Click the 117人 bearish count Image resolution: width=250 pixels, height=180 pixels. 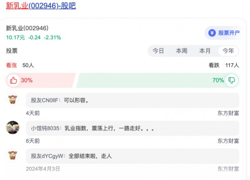[232, 65]
